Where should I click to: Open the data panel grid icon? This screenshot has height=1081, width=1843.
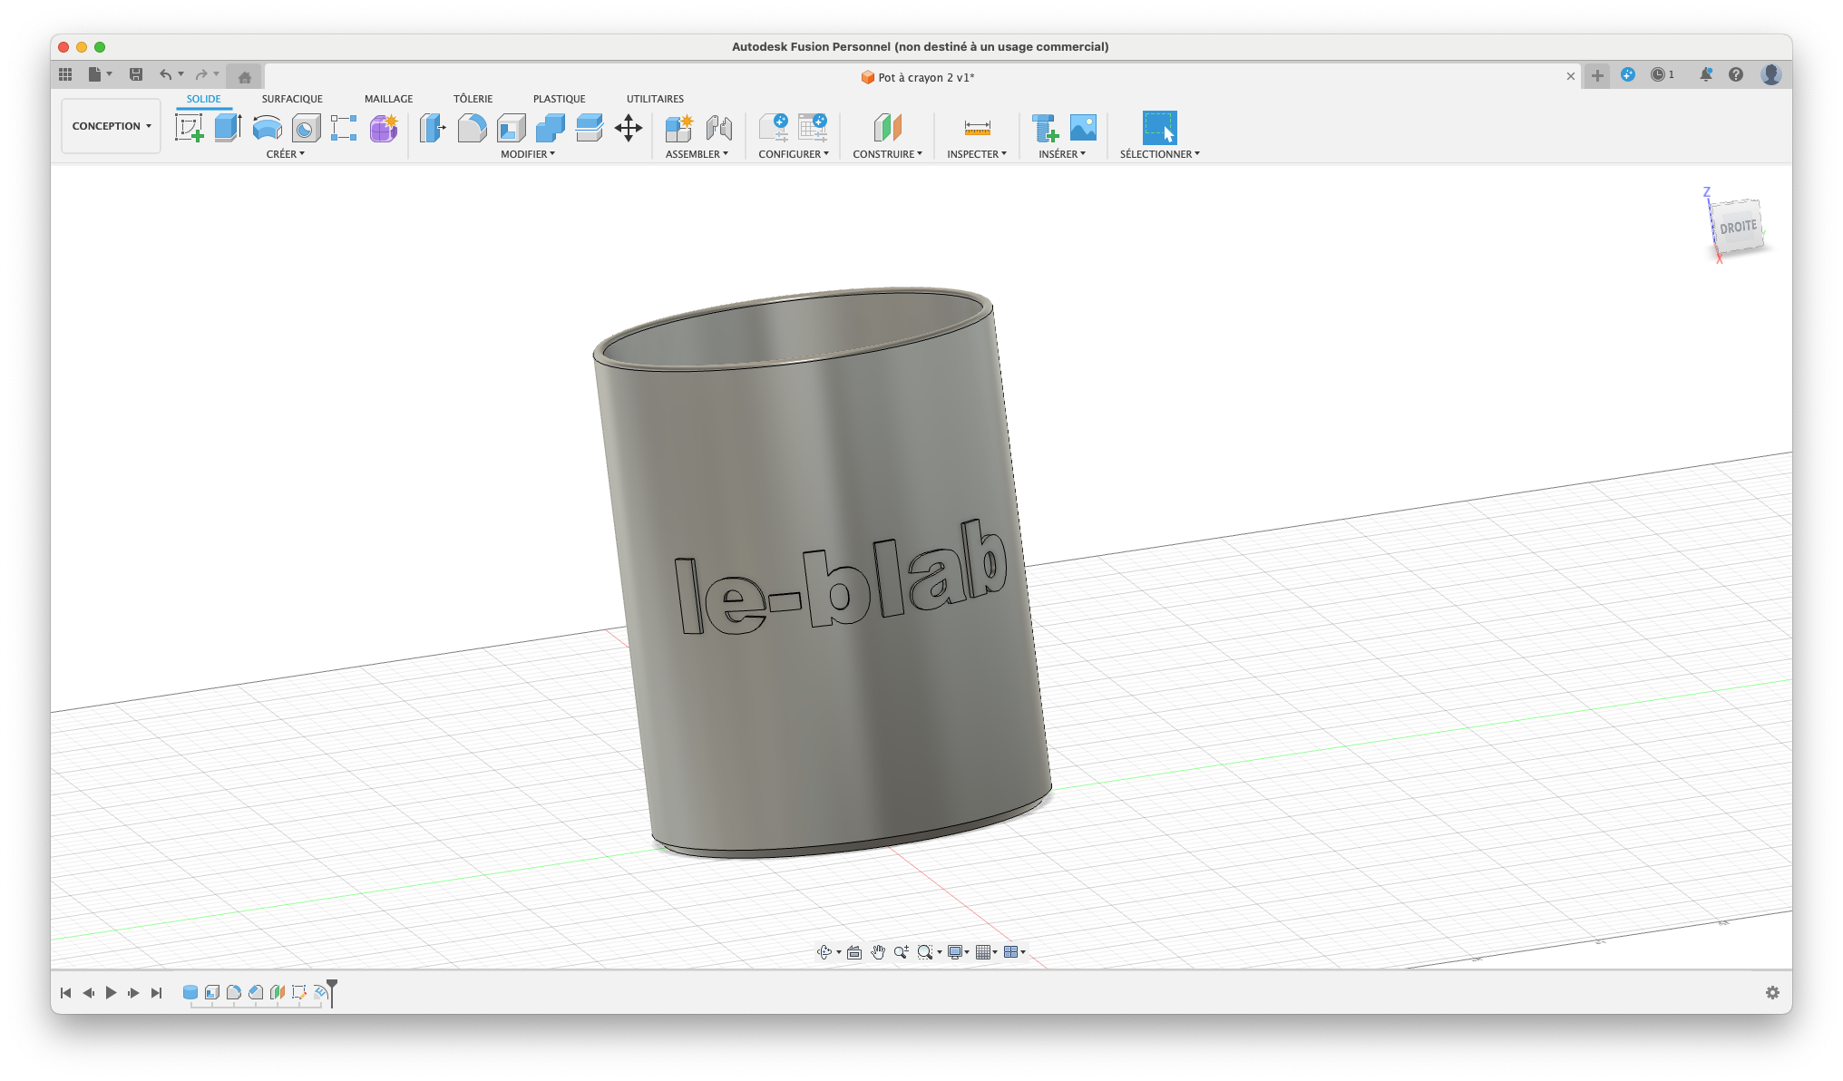[65, 74]
